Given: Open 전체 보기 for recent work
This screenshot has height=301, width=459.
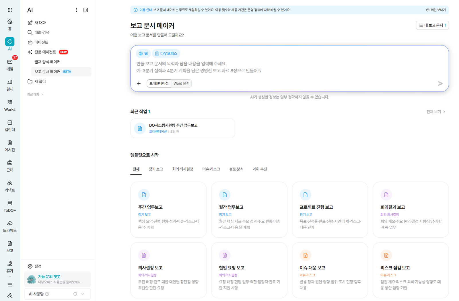Looking at the screenshot, I should pyautogui.click(x=436, y=112).
